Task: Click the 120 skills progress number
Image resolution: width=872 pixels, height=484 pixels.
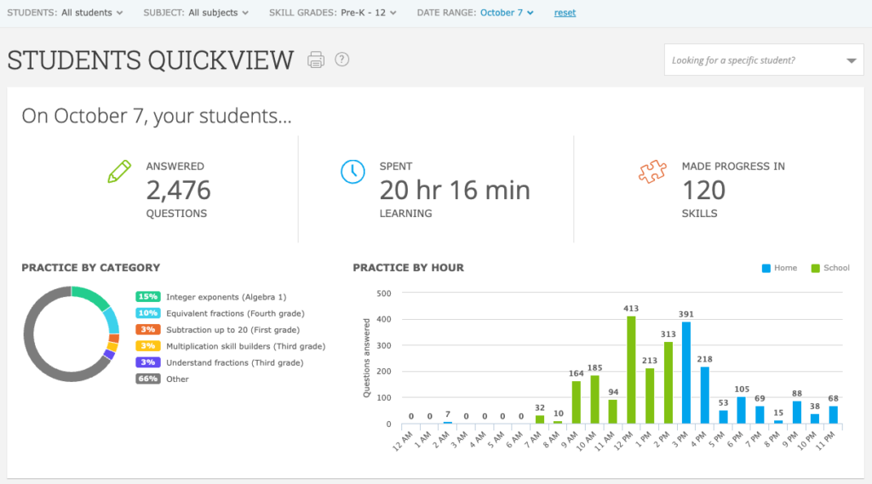Action: tap(704, 191)
